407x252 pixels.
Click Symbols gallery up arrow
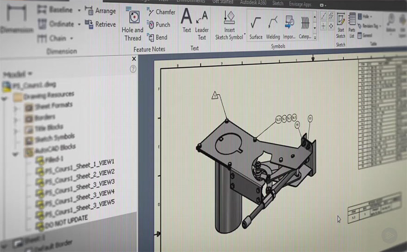(x=315, y=17)
